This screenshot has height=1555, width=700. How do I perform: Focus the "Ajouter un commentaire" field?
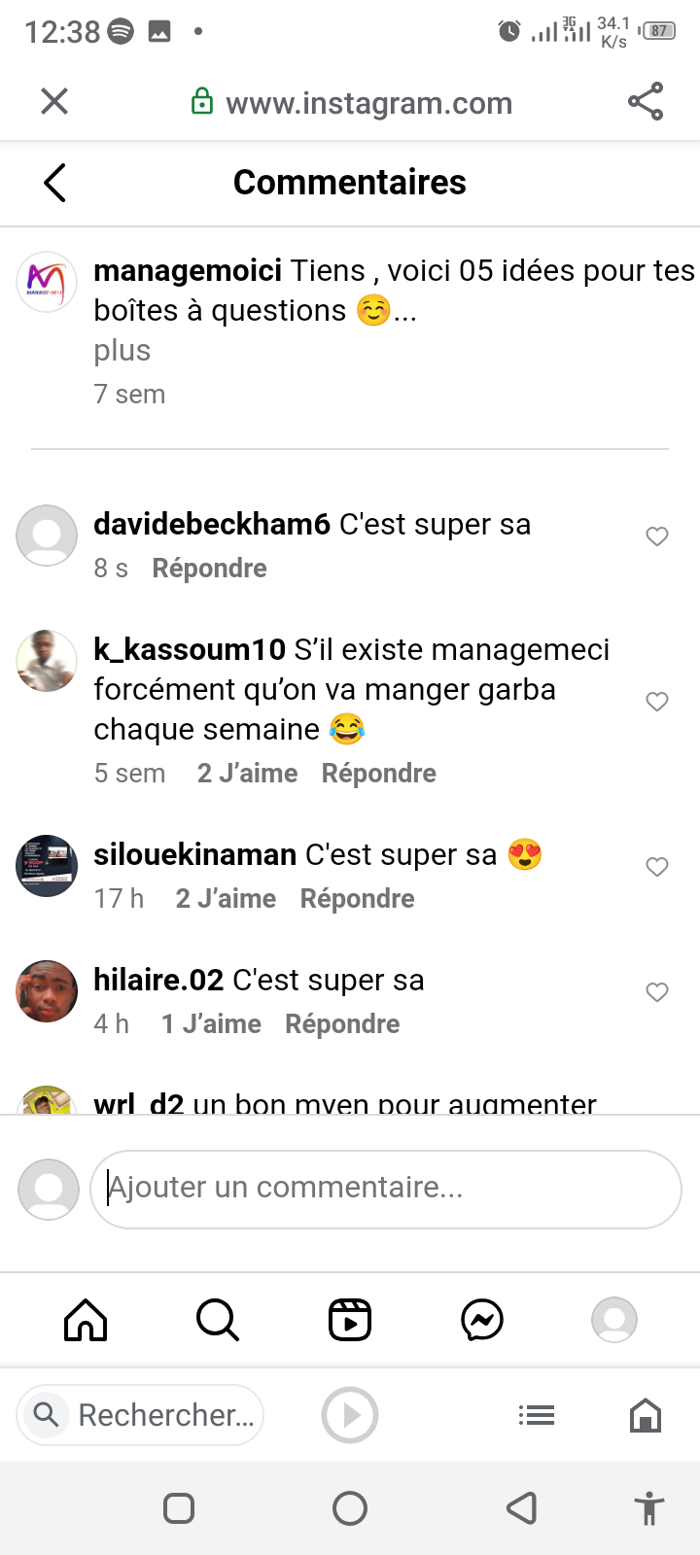click(x=386, y=1190)
